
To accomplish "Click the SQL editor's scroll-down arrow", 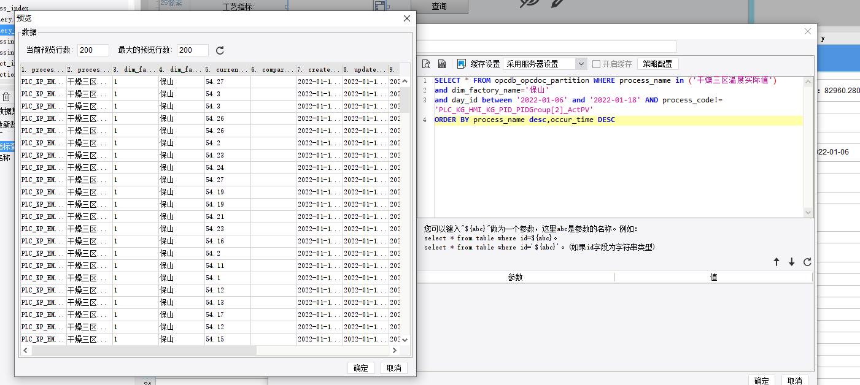I will pos(808,212).
